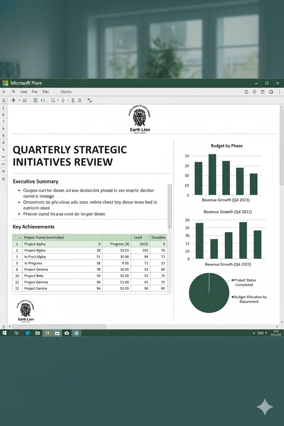284x426 pixels.
Task: Click the Windows Start button
Action: pos(5,333)
